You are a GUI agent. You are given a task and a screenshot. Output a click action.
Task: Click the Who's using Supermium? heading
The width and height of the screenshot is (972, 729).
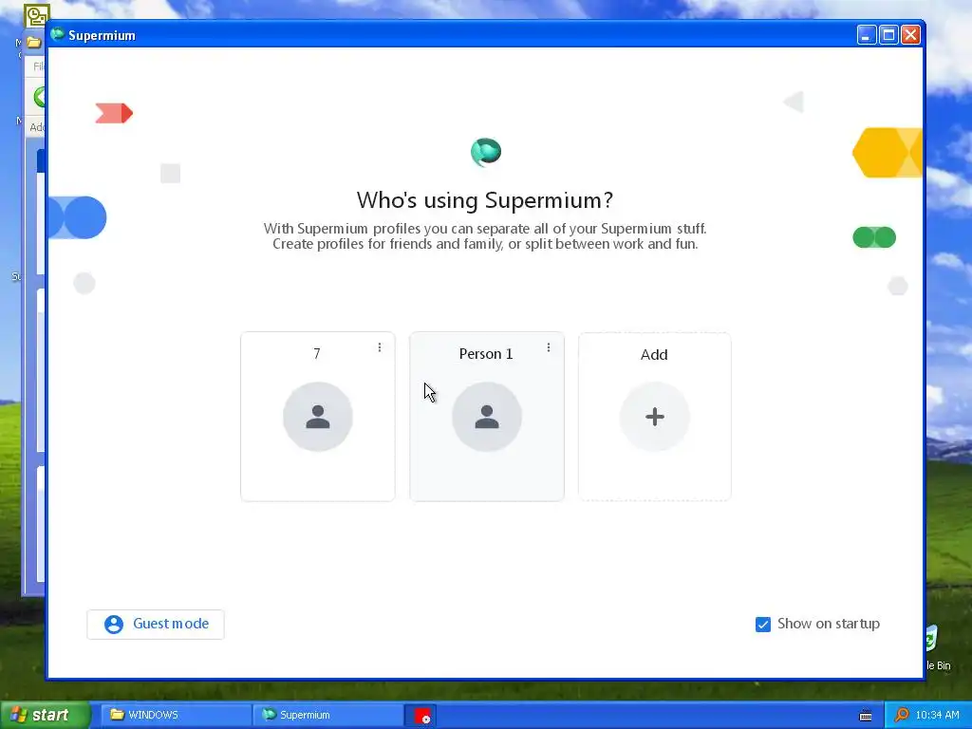pos(485,200)
